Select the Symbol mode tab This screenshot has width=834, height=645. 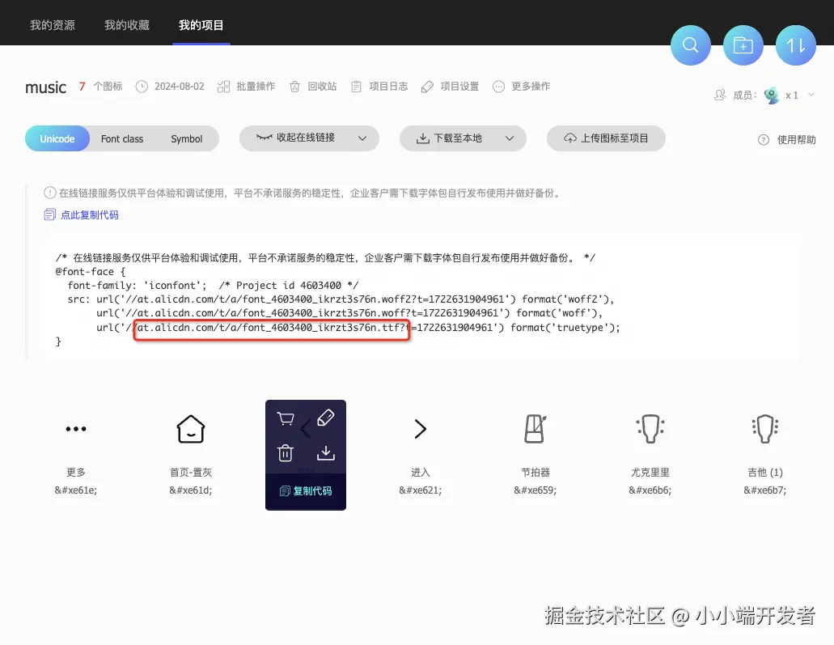[187, 139]
